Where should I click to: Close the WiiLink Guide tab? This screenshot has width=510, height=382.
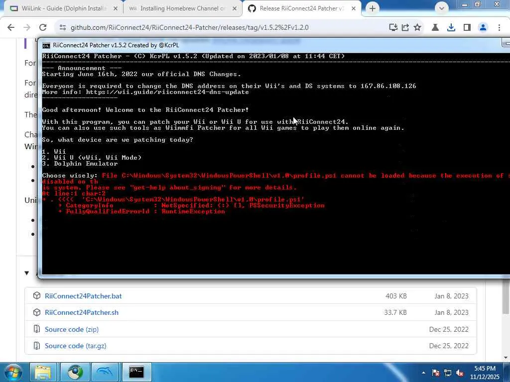[x=116, y=9]
